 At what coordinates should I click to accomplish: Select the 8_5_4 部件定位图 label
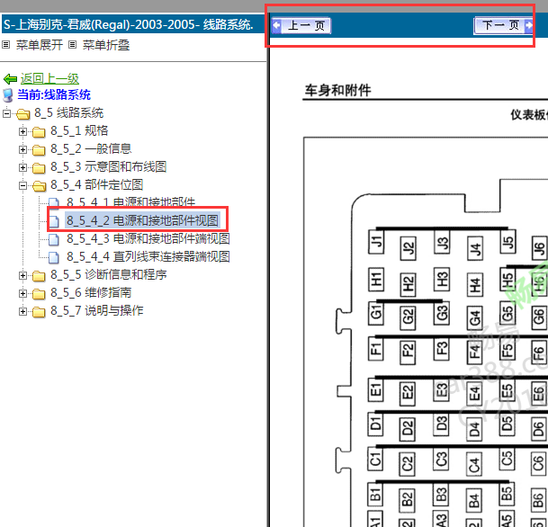point(97,184)
